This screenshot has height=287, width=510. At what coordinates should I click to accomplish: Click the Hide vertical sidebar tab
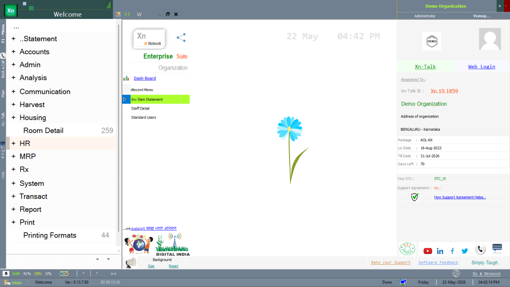3,175
